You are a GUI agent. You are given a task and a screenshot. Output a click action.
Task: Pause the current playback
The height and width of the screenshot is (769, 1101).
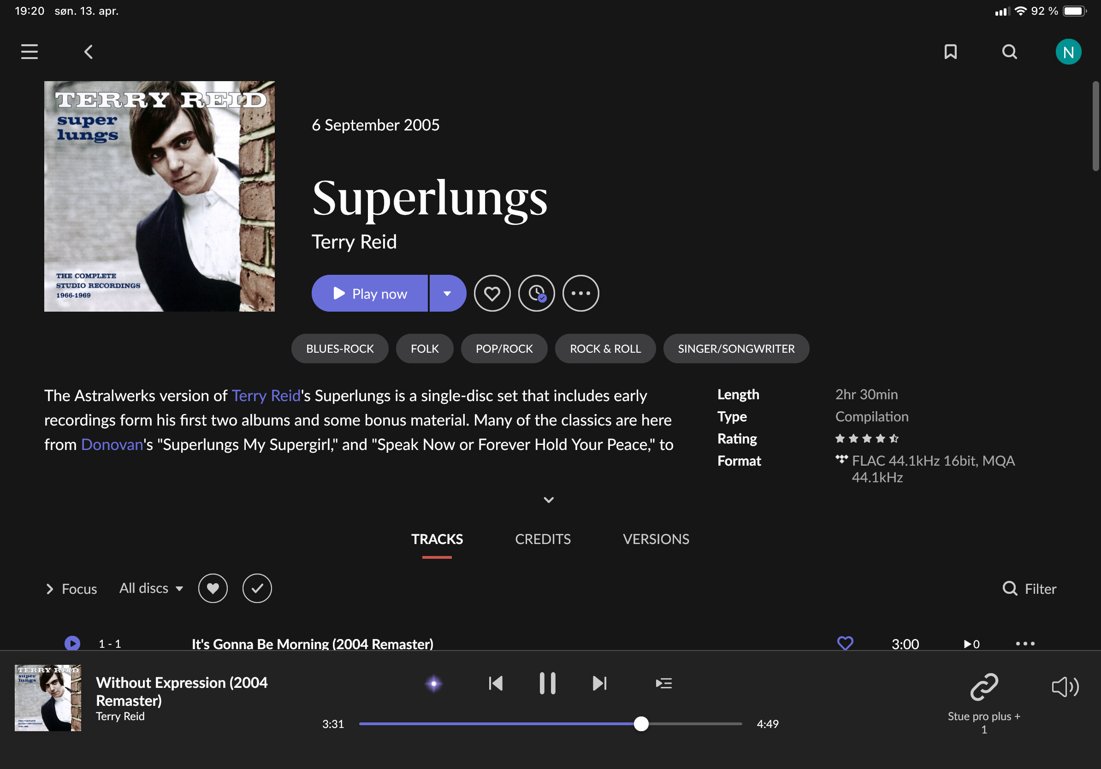click(x=547, y=683)
